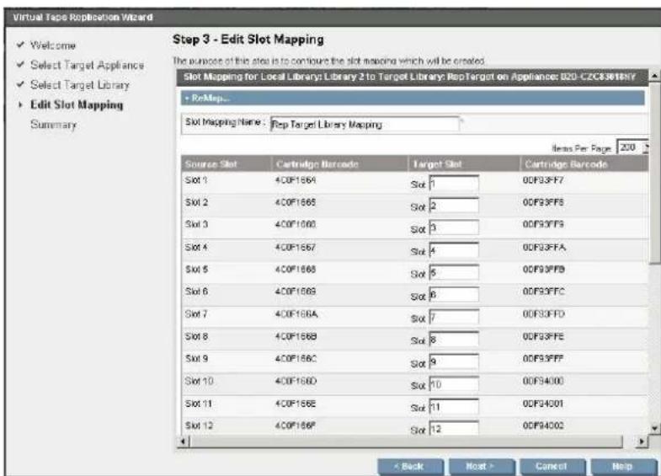Select the Select Target Library step
Screen dimensions: 661x476
[80, 85]
